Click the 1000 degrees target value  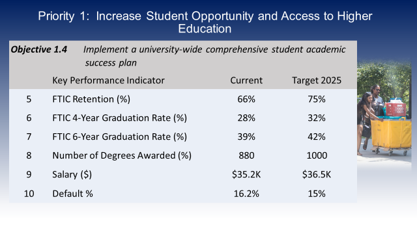(317, 155)
